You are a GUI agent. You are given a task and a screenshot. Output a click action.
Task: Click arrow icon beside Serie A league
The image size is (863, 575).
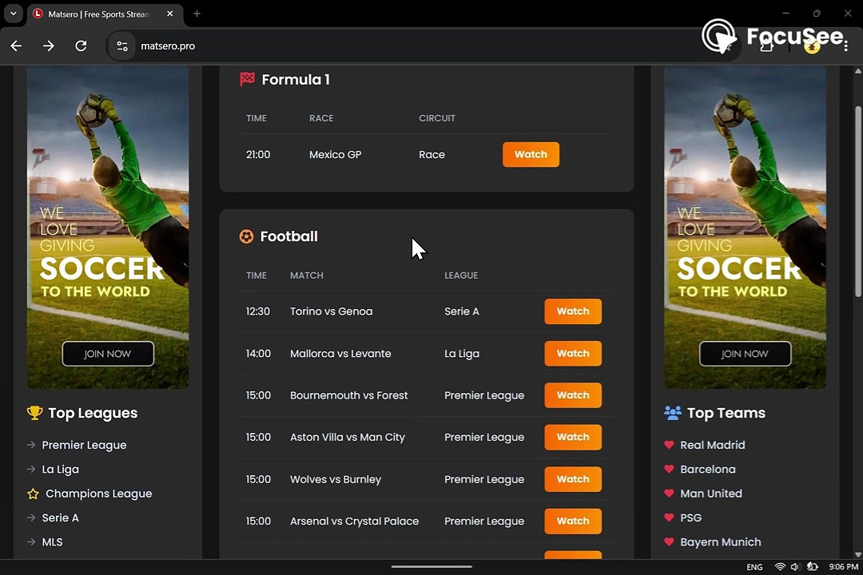(31, 517)
